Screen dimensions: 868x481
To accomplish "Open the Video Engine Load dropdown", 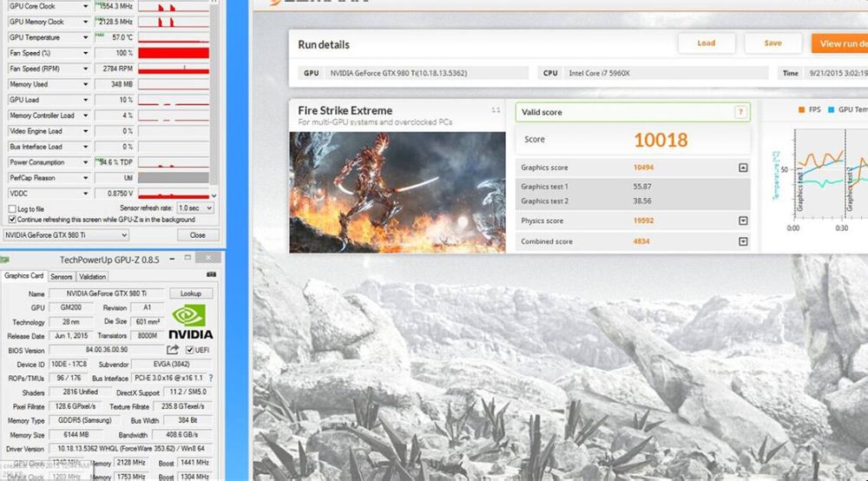I will click(x=85, y=131).
